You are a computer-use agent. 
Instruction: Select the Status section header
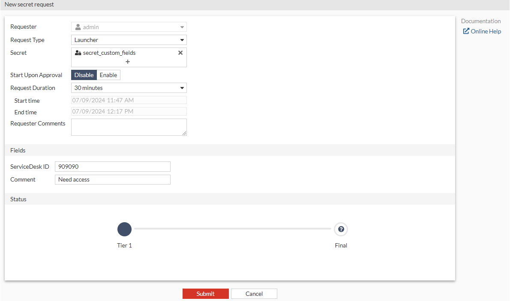pos(18,199)
